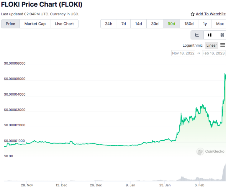Click the 6. Feb date label

coord(199,185)
